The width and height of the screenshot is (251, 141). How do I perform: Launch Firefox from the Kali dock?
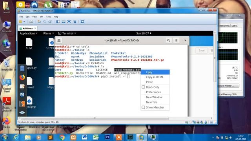click(x=22, y=78)
